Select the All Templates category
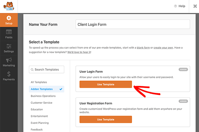 [39, 82]
